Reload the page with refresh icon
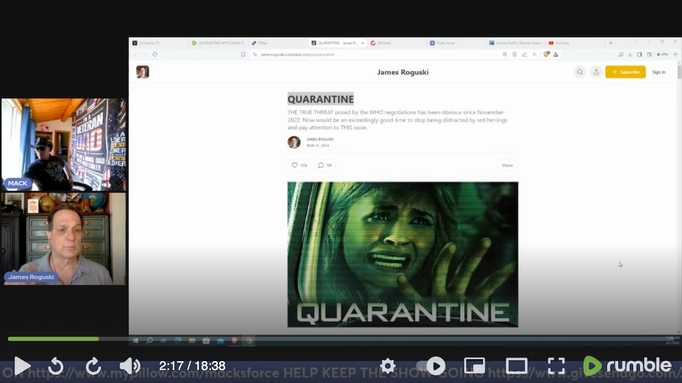Screen dimensions: 682x383 (155, 54)
